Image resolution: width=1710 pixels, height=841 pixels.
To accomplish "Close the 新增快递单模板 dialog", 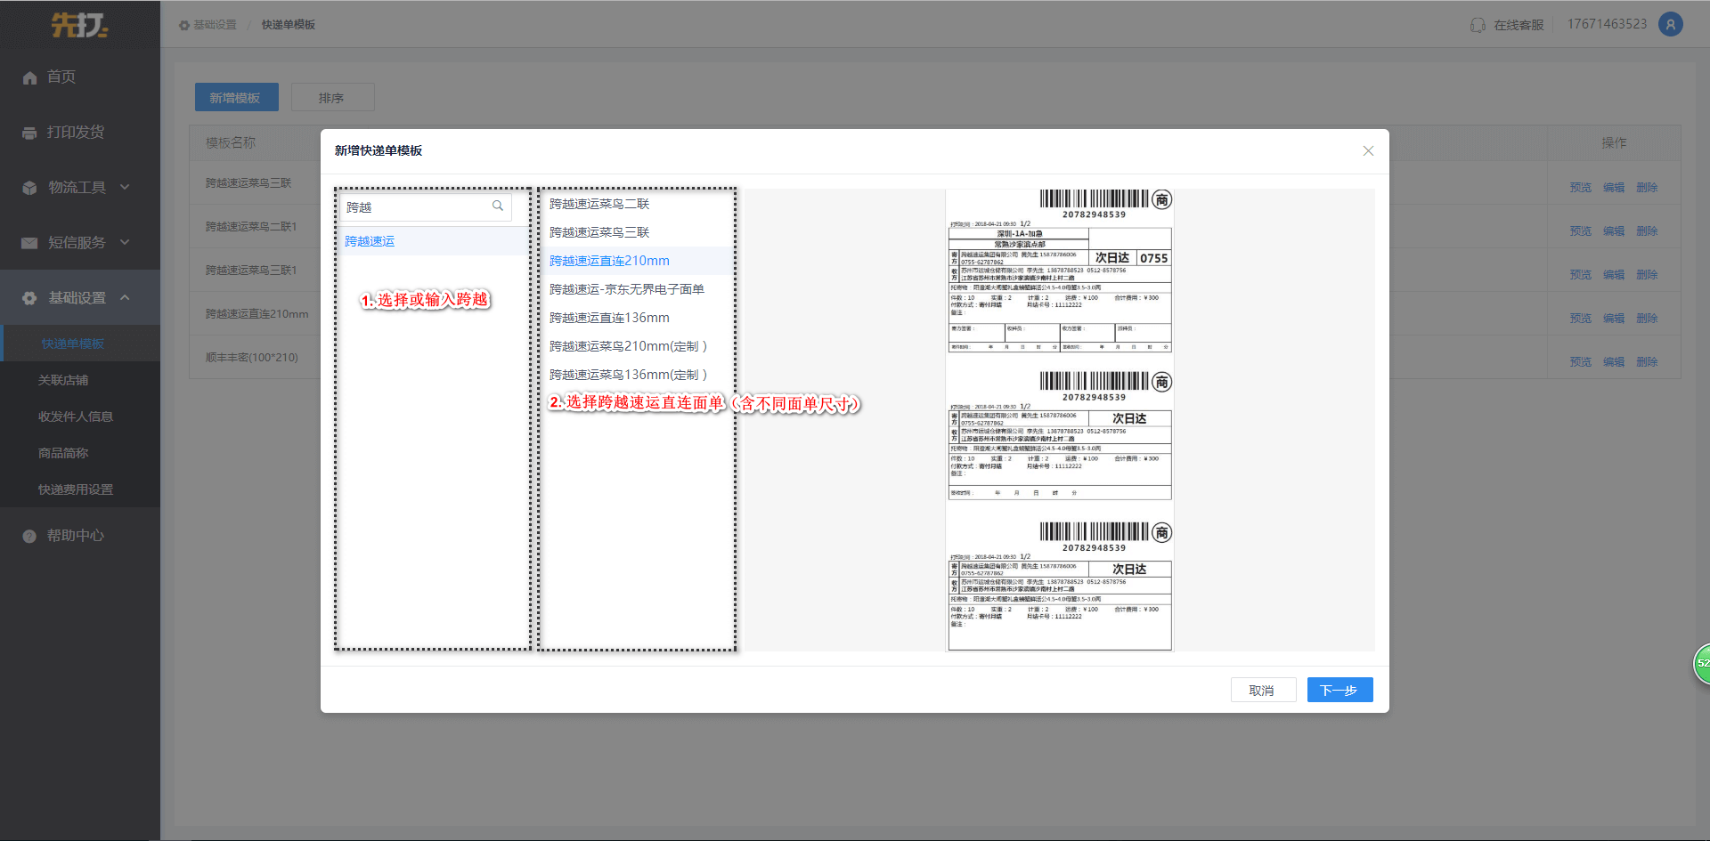I will click(x=1368, y=151).
